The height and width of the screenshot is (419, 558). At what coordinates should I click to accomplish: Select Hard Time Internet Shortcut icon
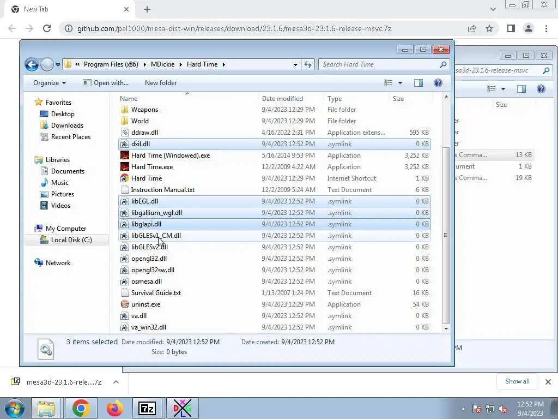point(125,178)
